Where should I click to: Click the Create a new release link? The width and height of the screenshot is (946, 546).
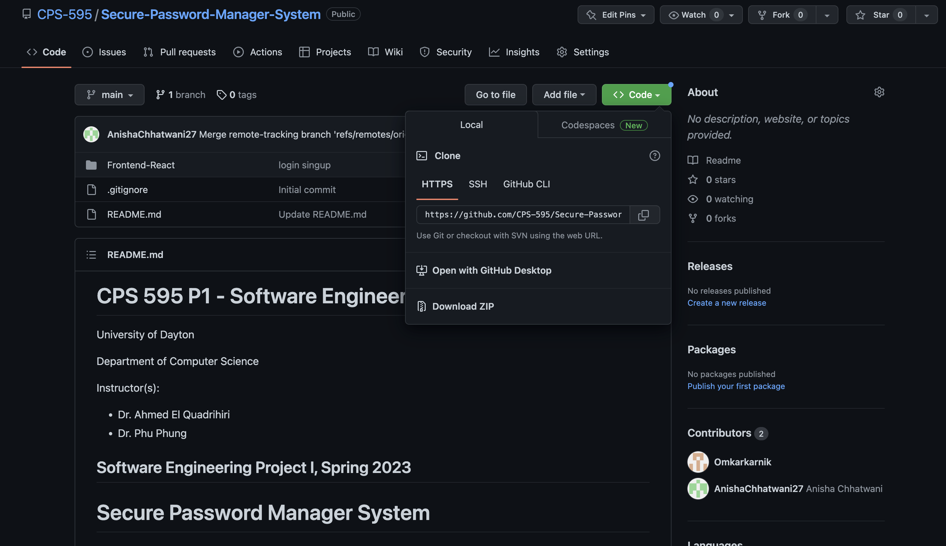pyautogui.click(x=726, y=303)
